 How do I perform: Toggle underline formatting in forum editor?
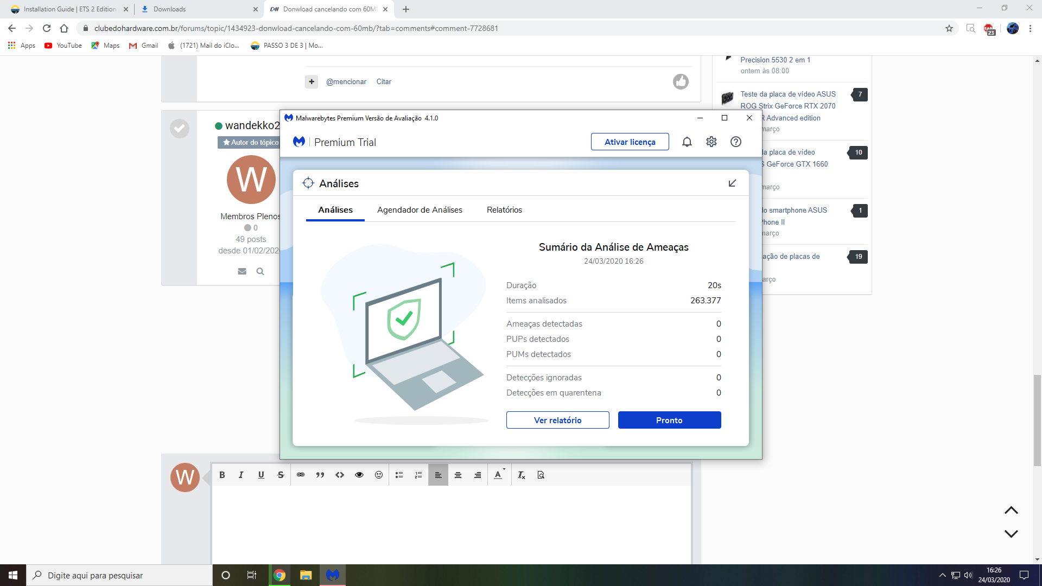pos(261,475)
